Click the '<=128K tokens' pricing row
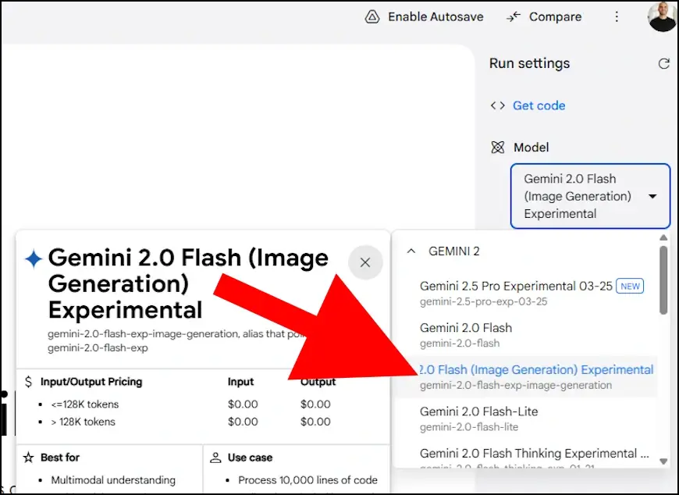Screen dimensions: 679x495 click(85, 404)
